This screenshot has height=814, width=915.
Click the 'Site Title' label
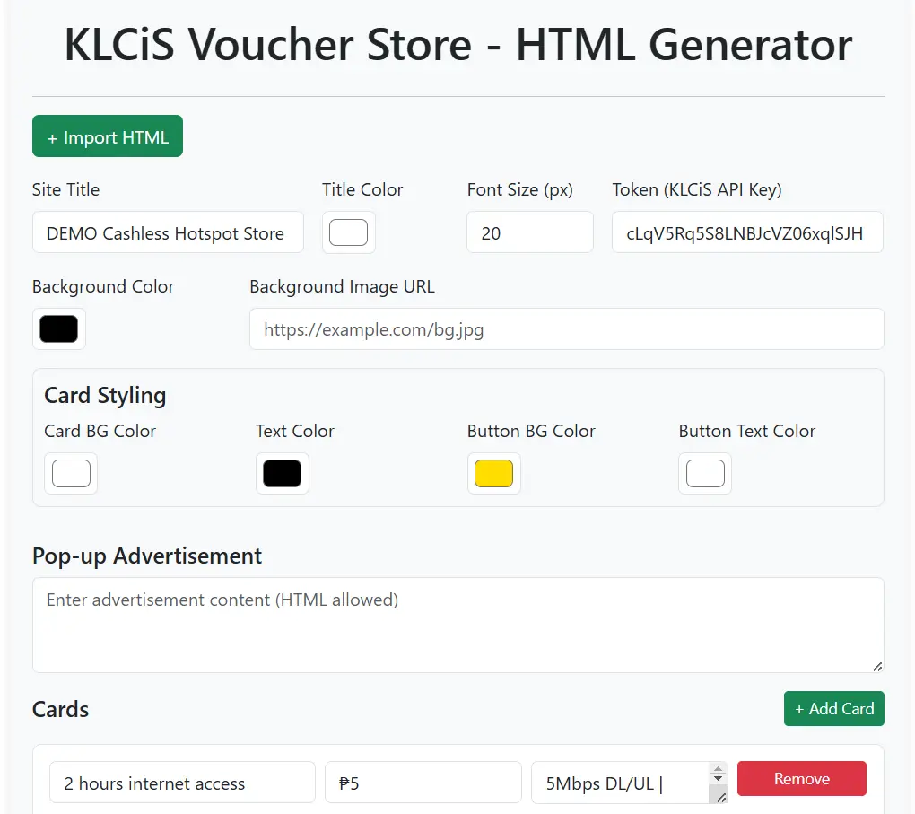point(66,189)
